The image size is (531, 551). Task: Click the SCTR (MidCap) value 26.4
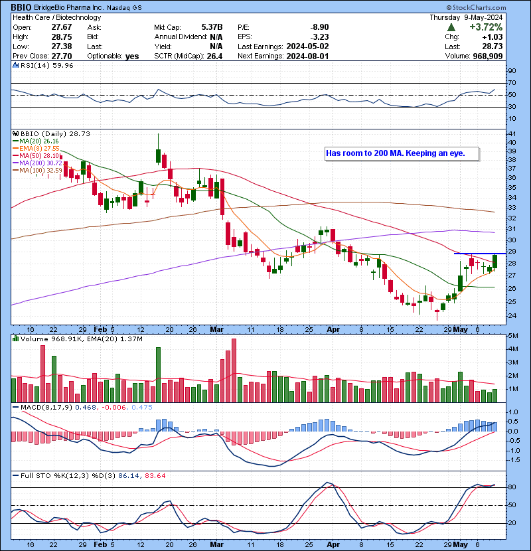[x=214, y=56]
